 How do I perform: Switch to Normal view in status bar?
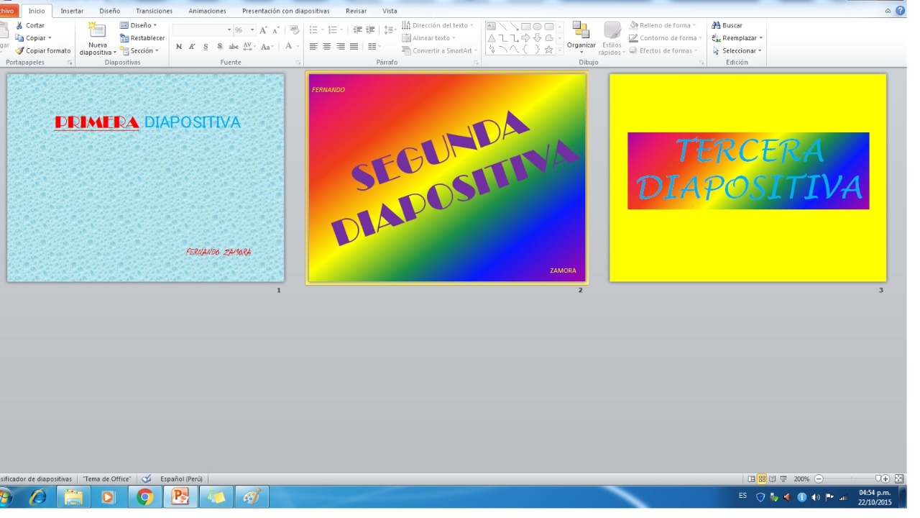(x=752, y=478)
